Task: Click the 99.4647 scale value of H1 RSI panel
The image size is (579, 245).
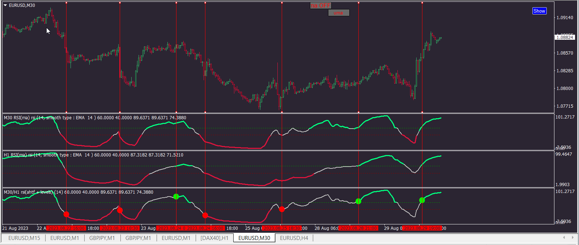Action: click(x=564, y=154)
